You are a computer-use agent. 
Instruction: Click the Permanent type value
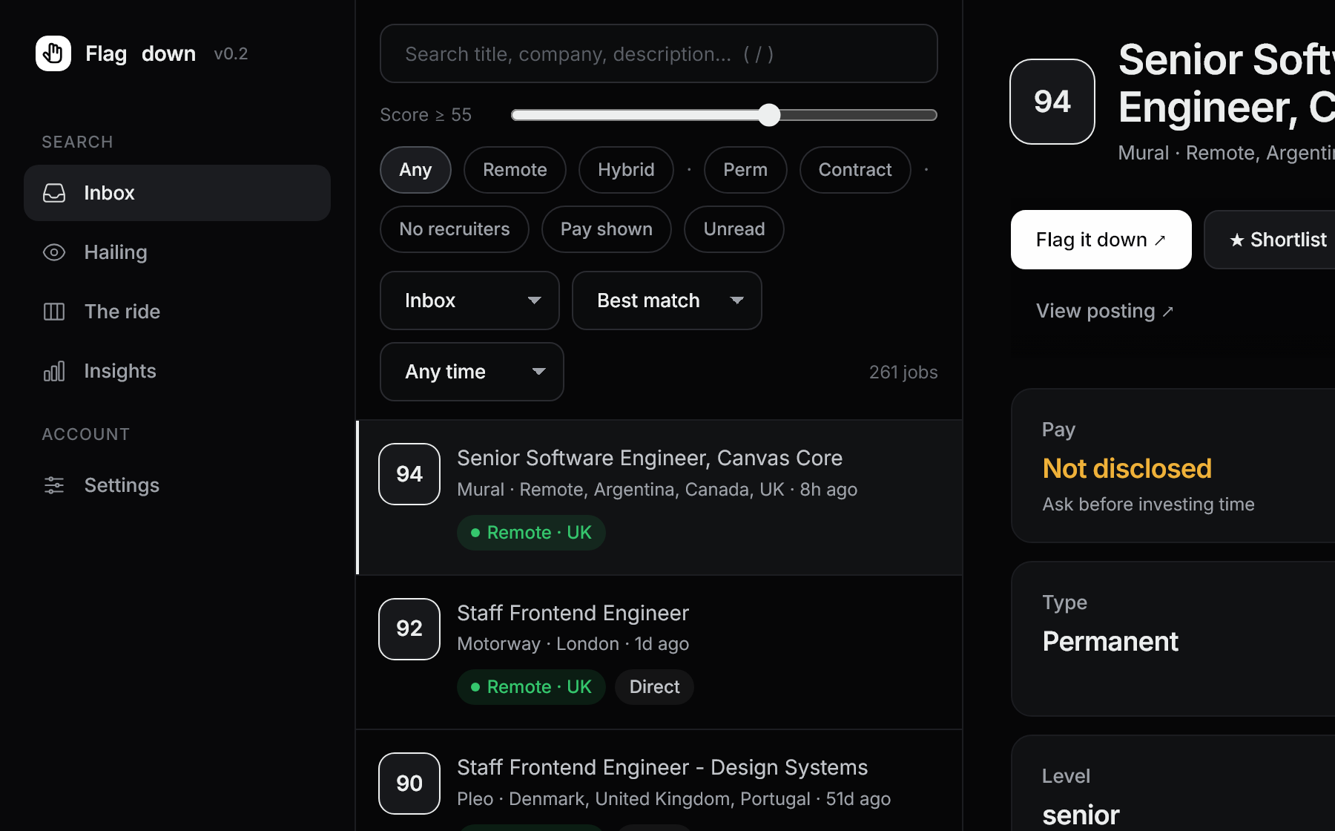(1110, 641)
